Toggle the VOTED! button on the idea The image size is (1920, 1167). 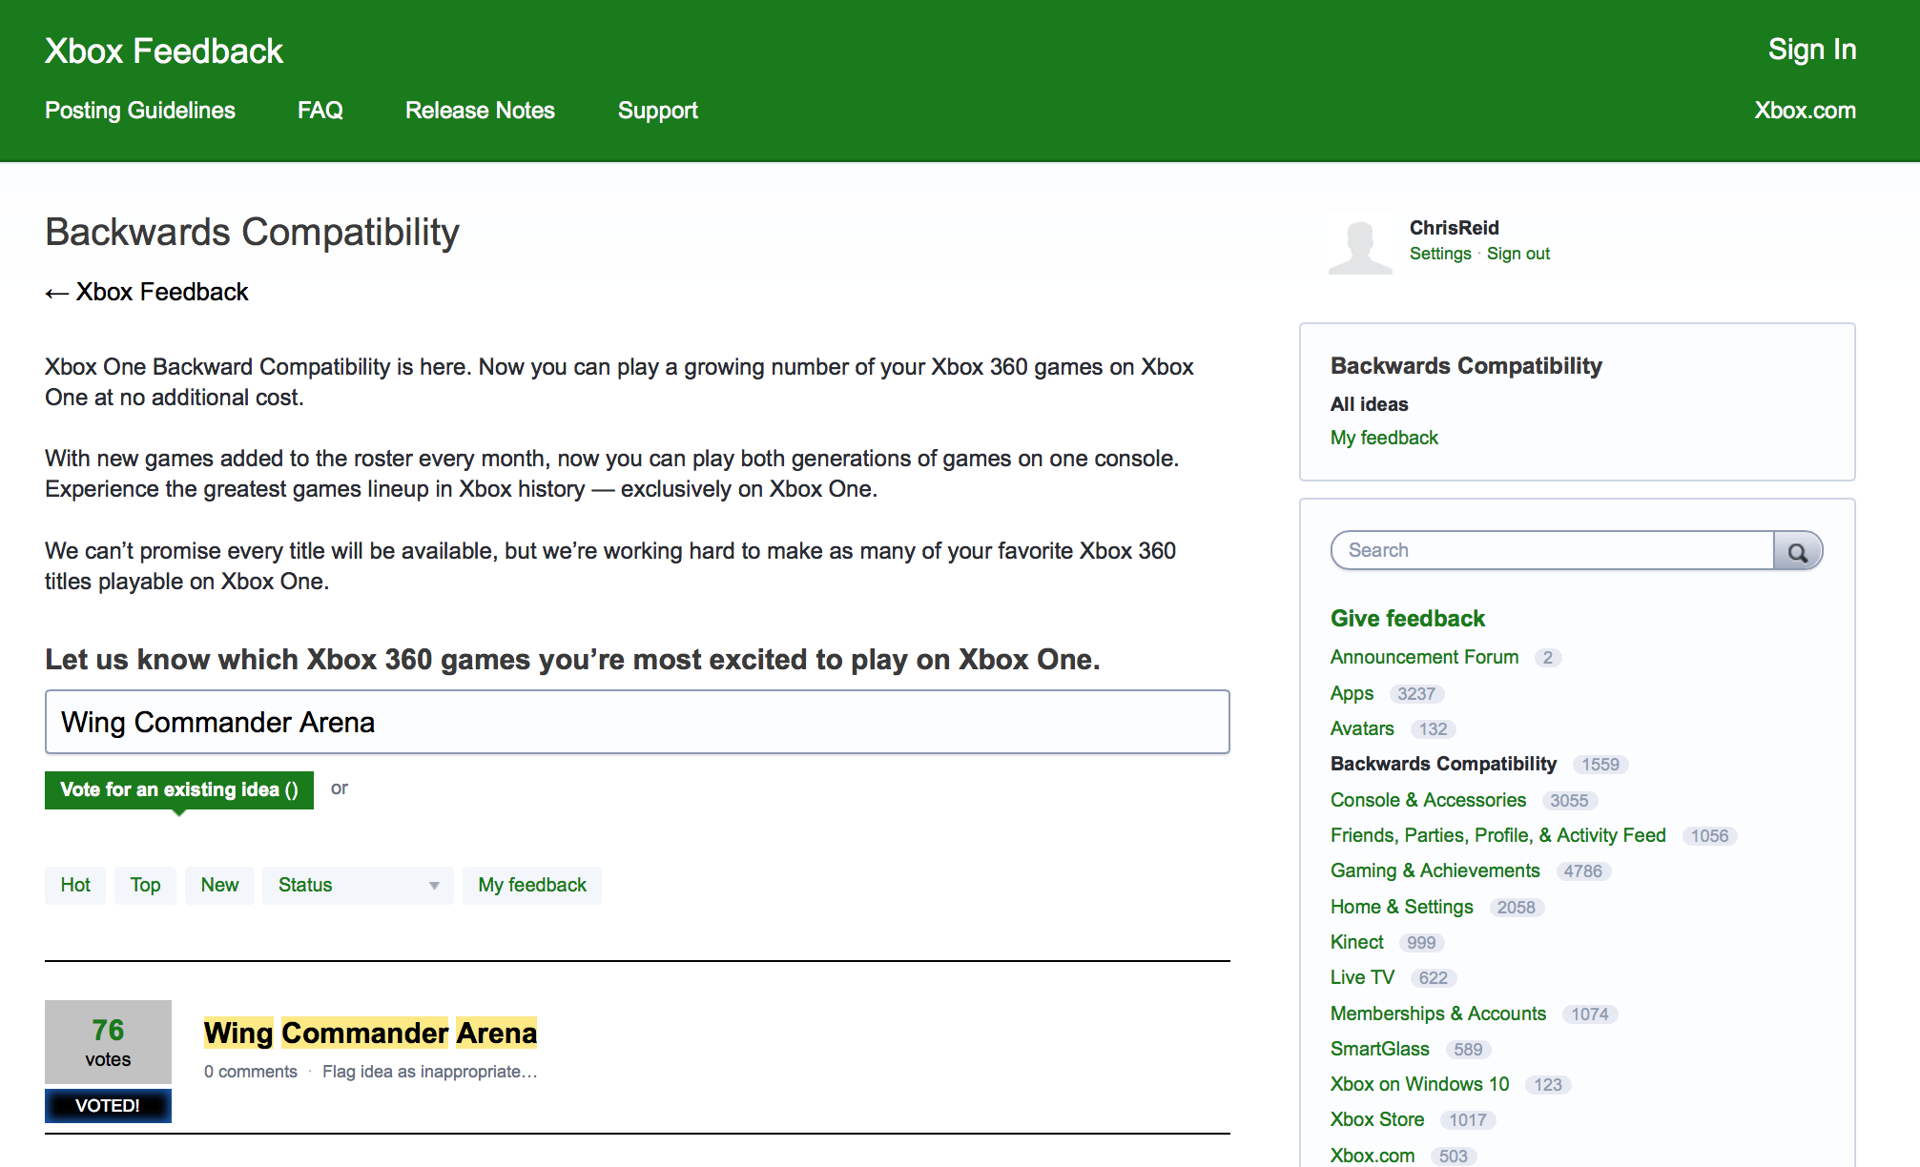(108, 1105)
